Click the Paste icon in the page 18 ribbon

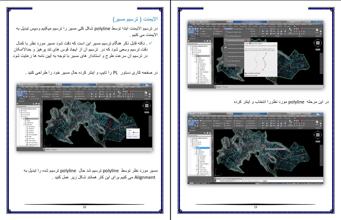pos(146,93)
